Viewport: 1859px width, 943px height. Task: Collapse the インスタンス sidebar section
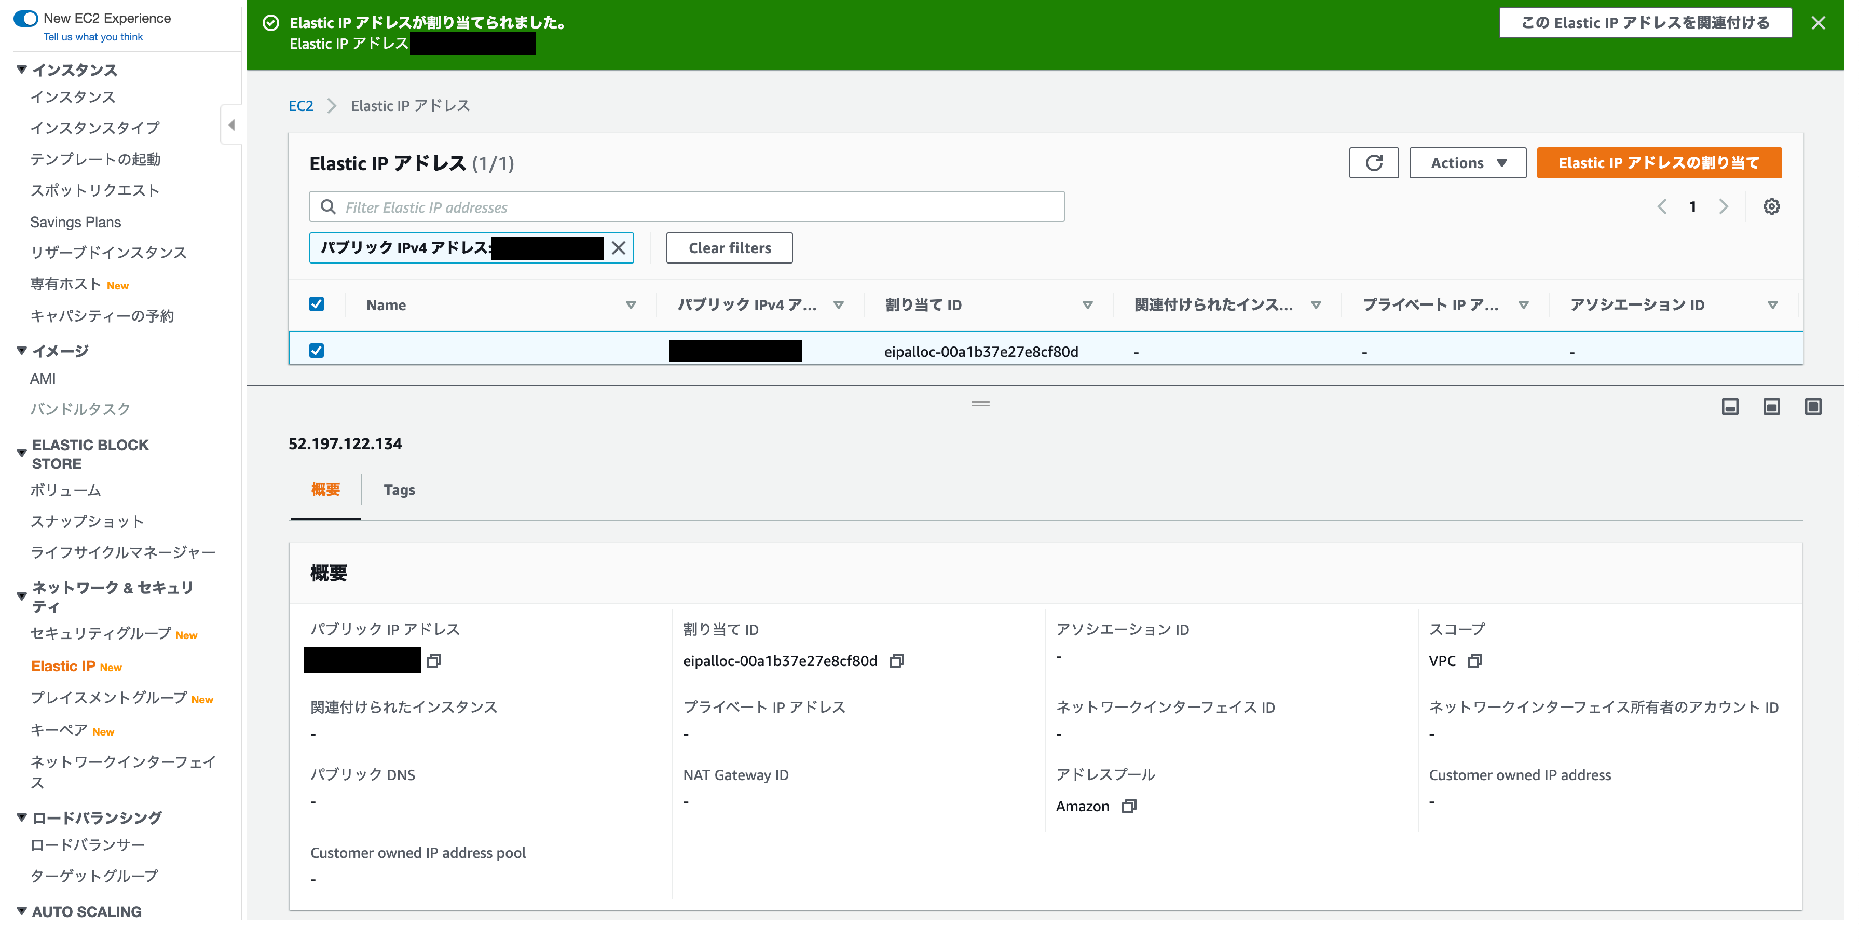tap(22, 70)
